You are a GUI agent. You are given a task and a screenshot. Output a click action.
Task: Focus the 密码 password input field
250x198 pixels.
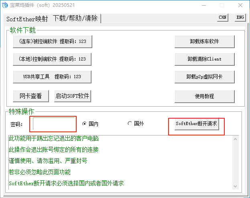[55, 124]
